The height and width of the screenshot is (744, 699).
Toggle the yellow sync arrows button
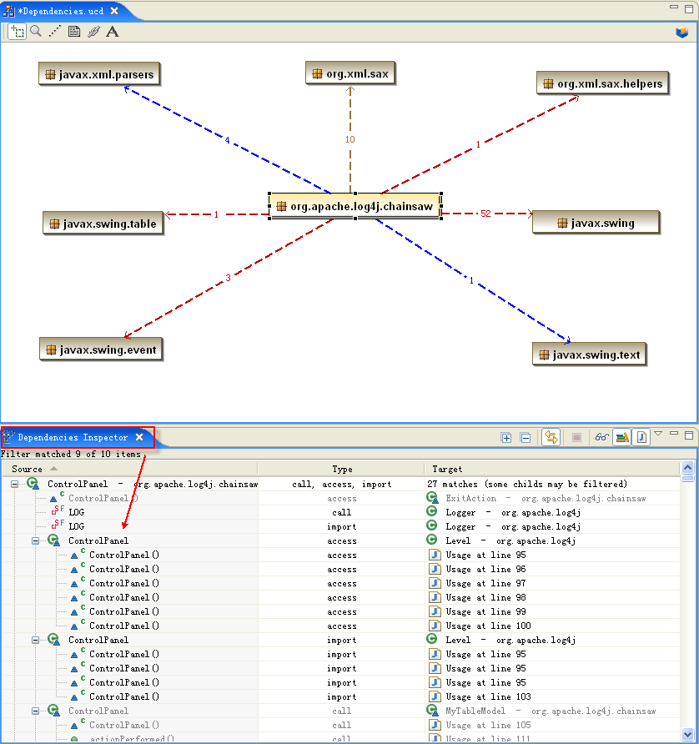(551, 437)
